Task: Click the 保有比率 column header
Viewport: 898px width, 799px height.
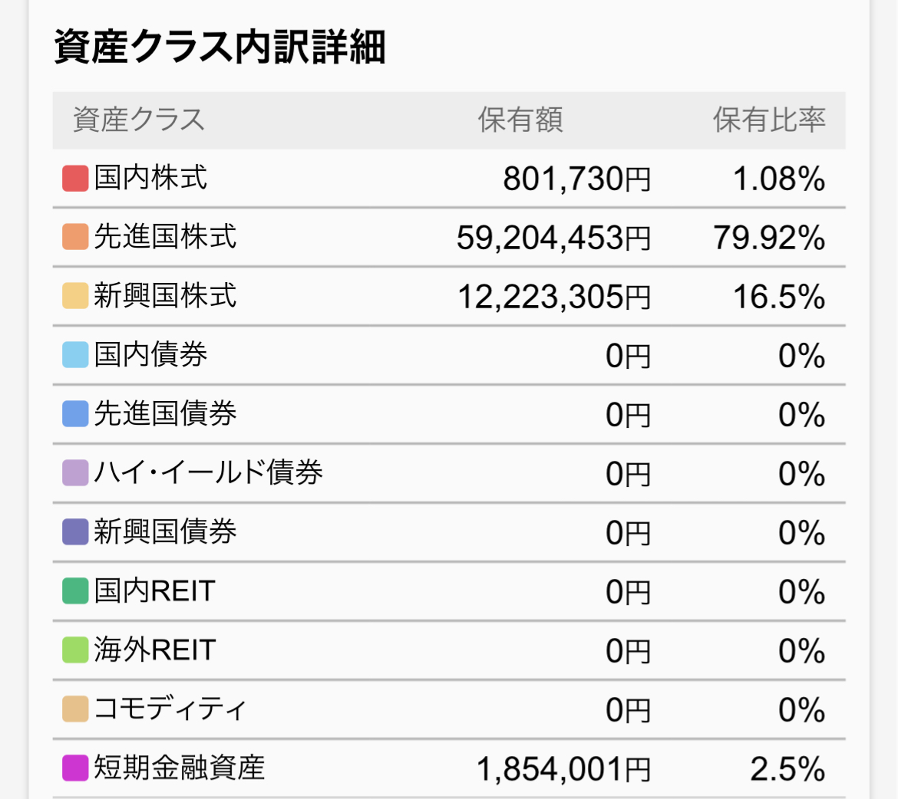Action: 769,120
